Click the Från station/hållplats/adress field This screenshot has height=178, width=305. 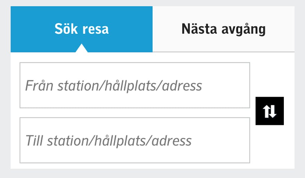135,85
